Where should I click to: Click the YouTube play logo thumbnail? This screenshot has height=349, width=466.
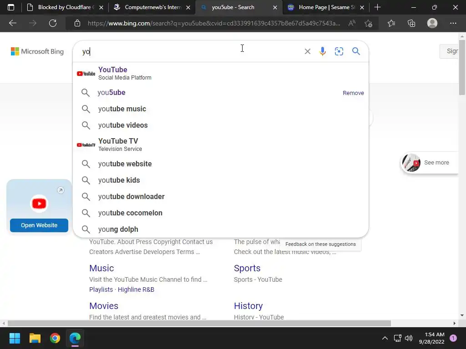click(39, 204)
